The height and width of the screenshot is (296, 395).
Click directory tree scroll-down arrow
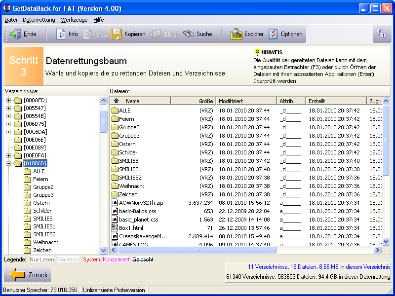pos(103,250)
